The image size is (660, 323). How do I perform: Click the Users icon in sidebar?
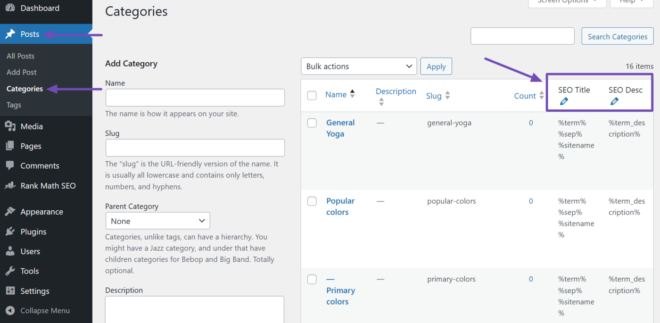10,251
